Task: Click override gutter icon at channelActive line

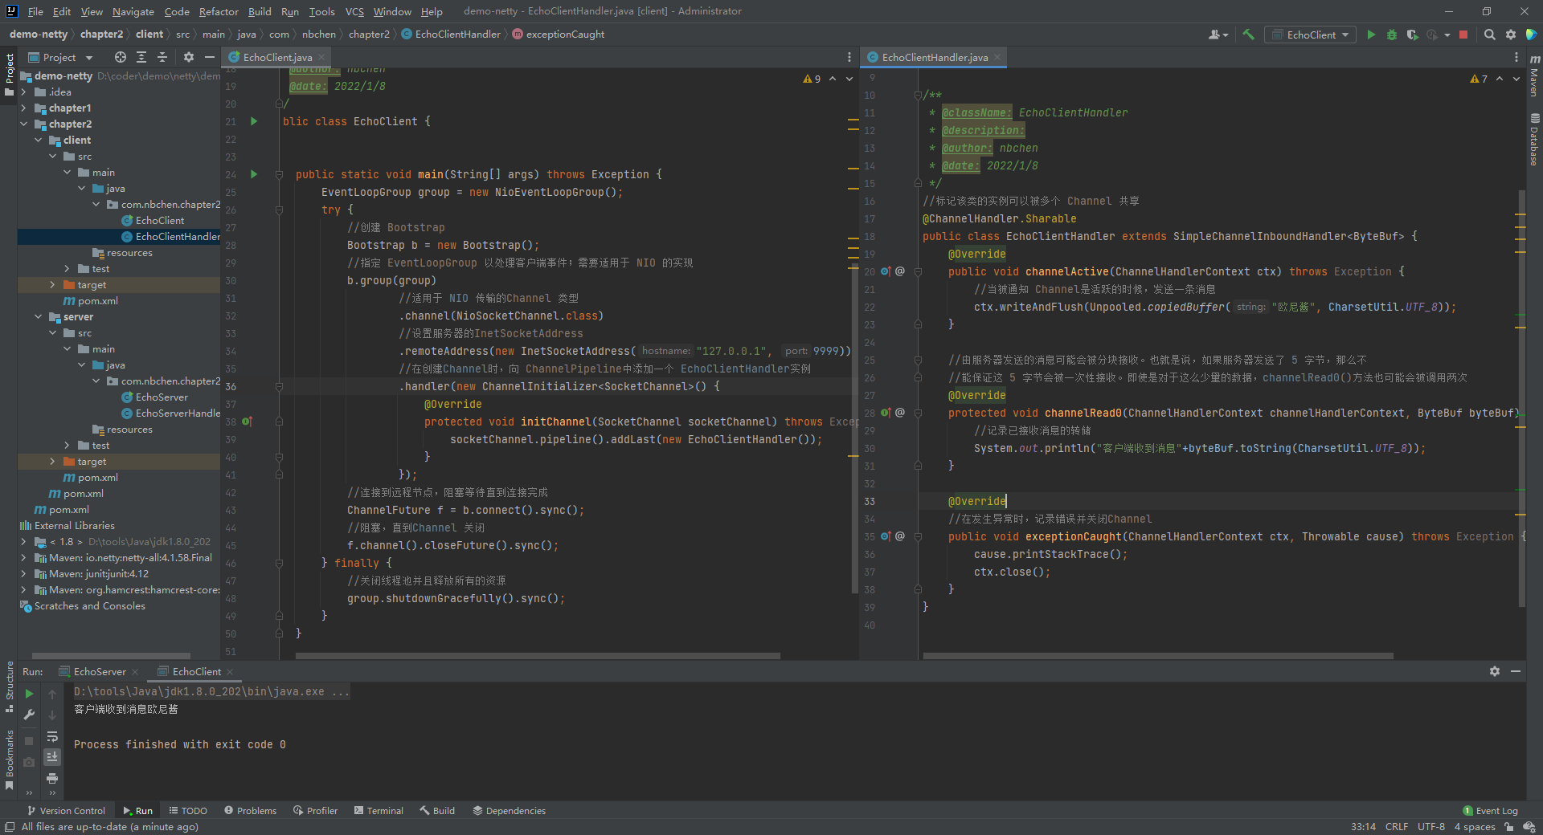Action: (886, 271)
